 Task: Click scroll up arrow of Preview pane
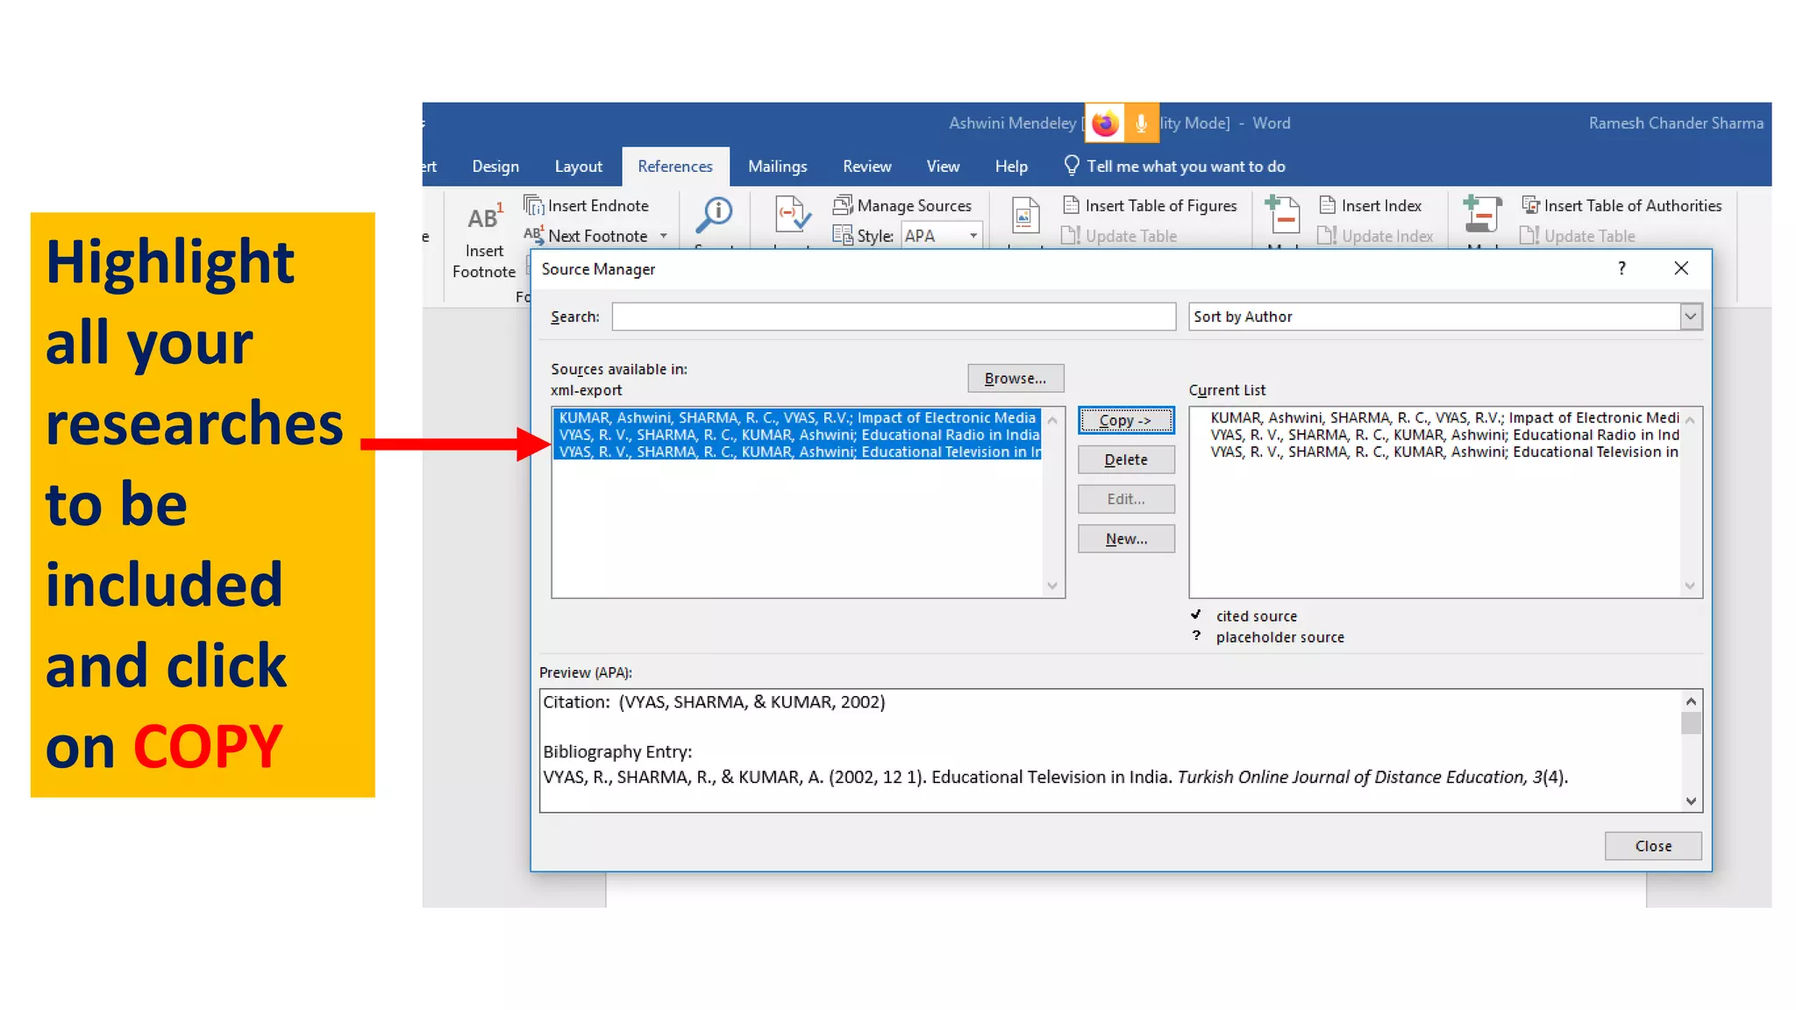pos(1691,701)
